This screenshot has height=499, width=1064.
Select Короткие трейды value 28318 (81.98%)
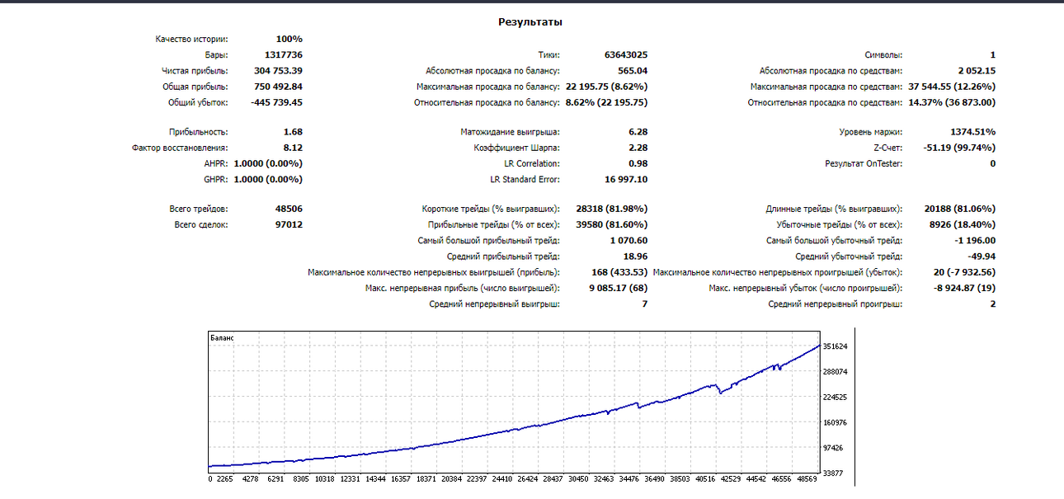pos(612,209)
